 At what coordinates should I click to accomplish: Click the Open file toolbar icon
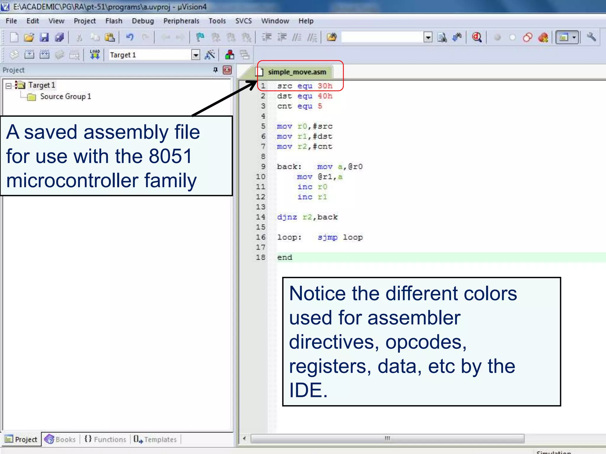(29, 38)
